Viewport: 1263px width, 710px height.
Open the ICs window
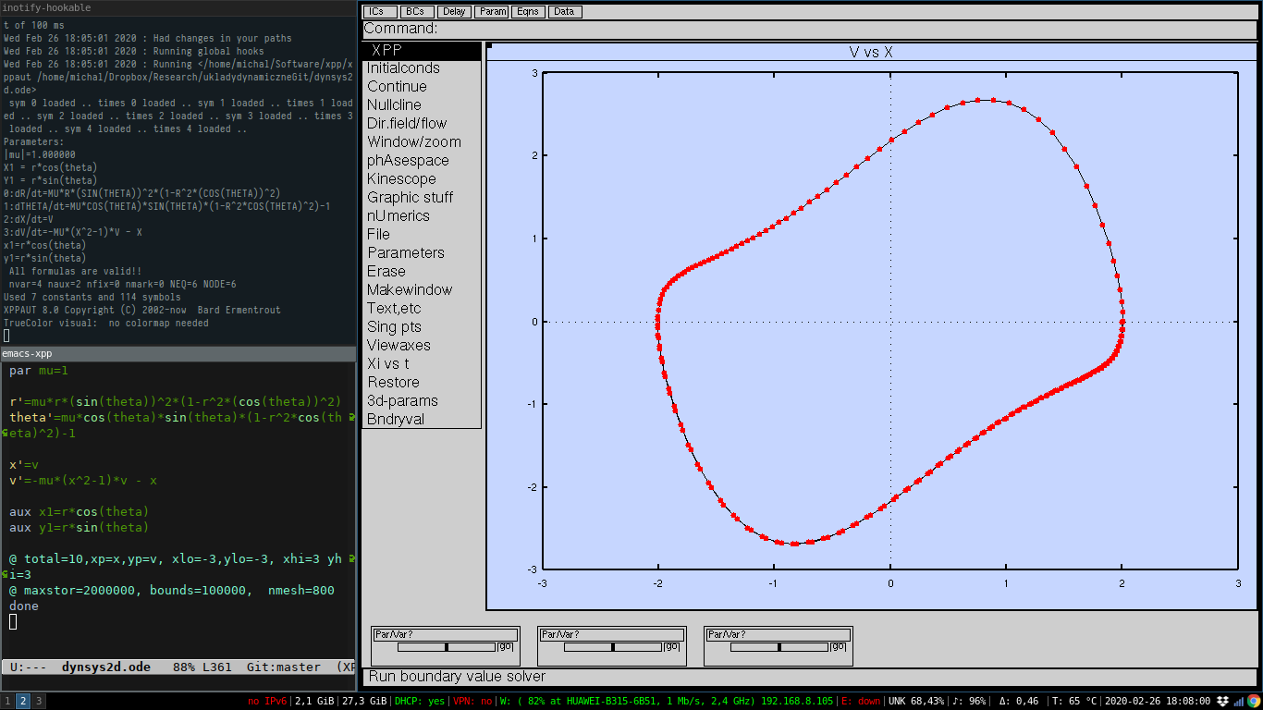click(379, 12)
